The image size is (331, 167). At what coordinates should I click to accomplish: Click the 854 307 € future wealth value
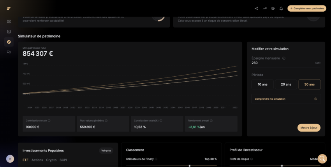[37, 54]
